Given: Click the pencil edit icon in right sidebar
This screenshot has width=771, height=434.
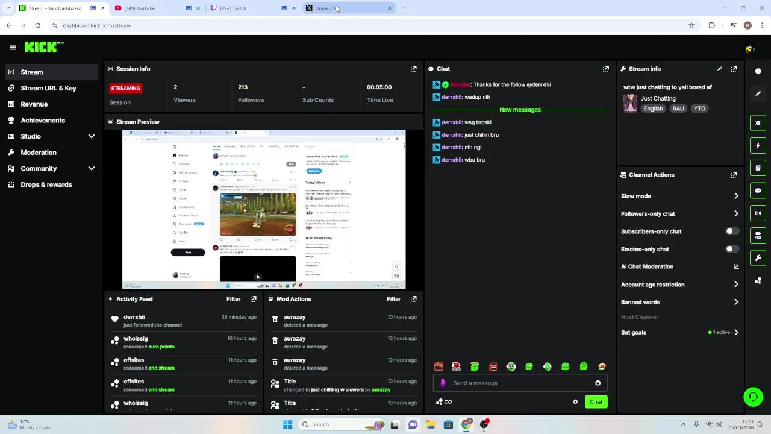Looking at the screenshot, I should click(x=758, y=93).
